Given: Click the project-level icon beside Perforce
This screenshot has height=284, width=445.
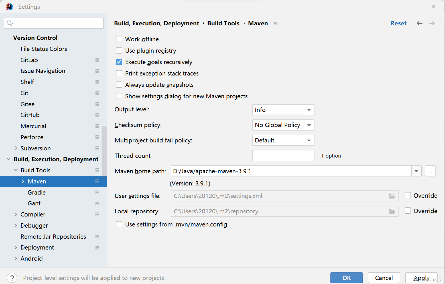Looking at the screenshot, I should coord(97,137).
